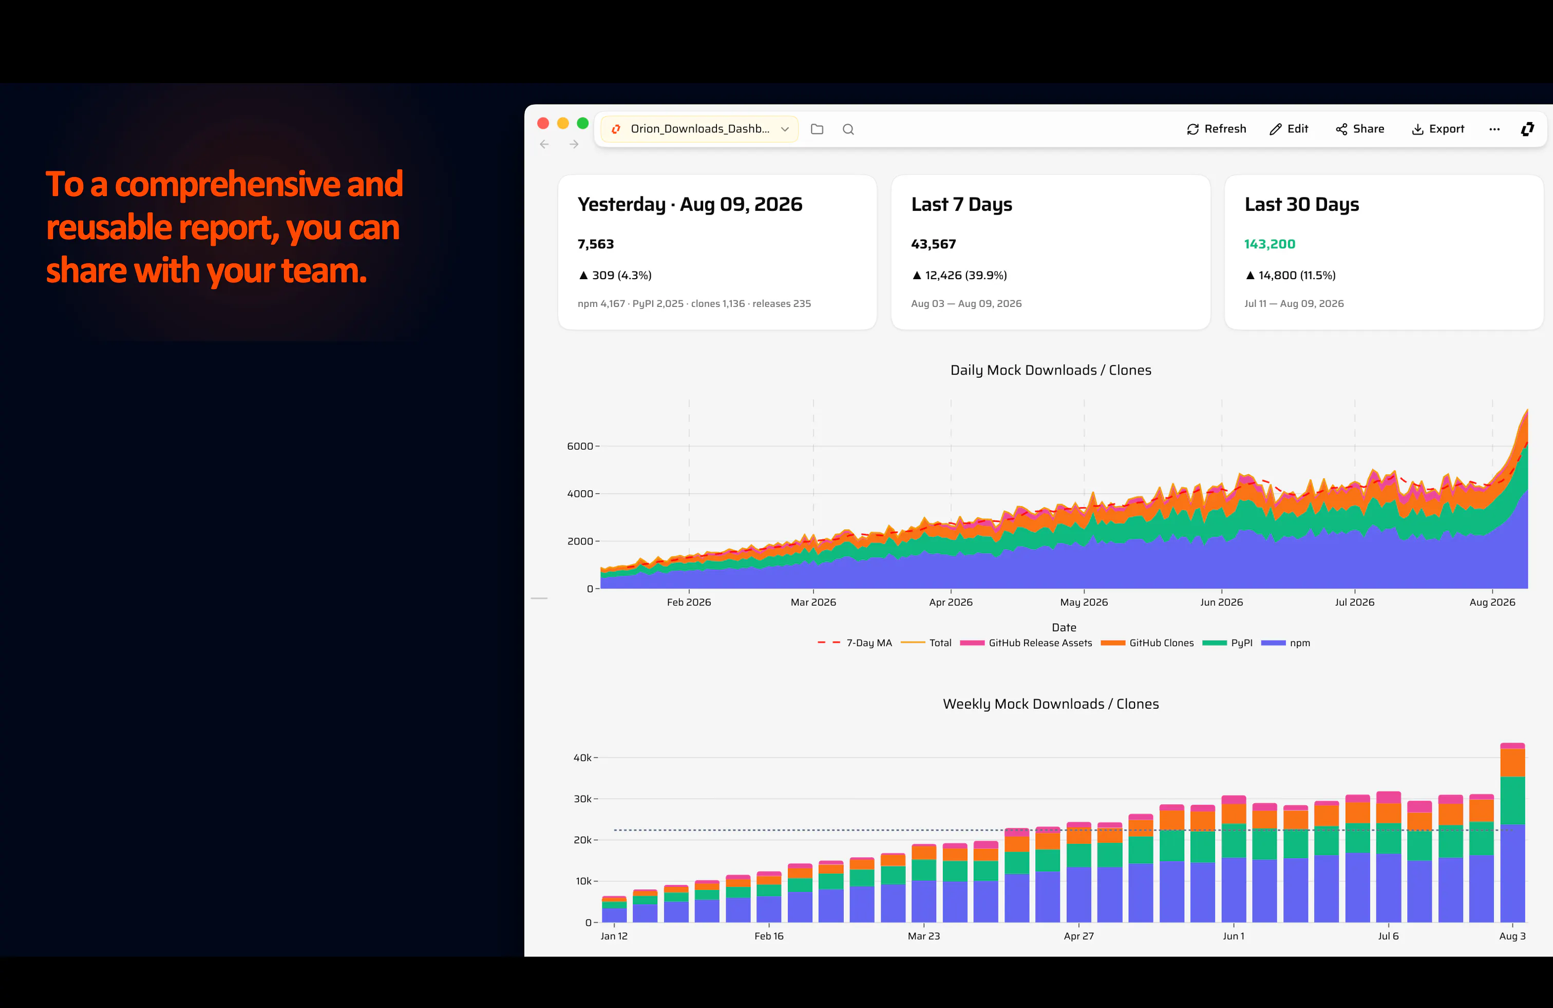This screenshot has width=1553, height=1008.
Task: Expand the Orion_Downloads_Dashb... file dropdown
Action: tap(699, 129)
